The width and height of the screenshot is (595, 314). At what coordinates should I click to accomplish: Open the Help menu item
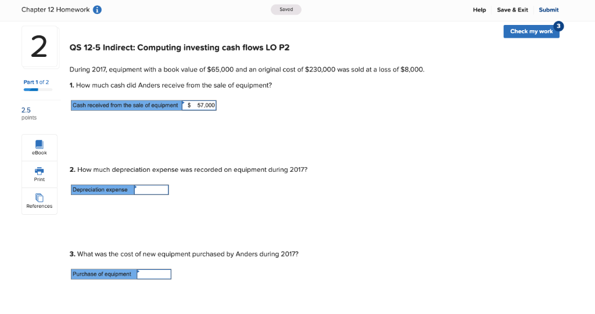(x=479, y=10)
